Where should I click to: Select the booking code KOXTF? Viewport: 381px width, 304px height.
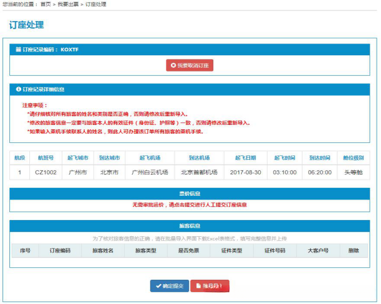[69, 49]
